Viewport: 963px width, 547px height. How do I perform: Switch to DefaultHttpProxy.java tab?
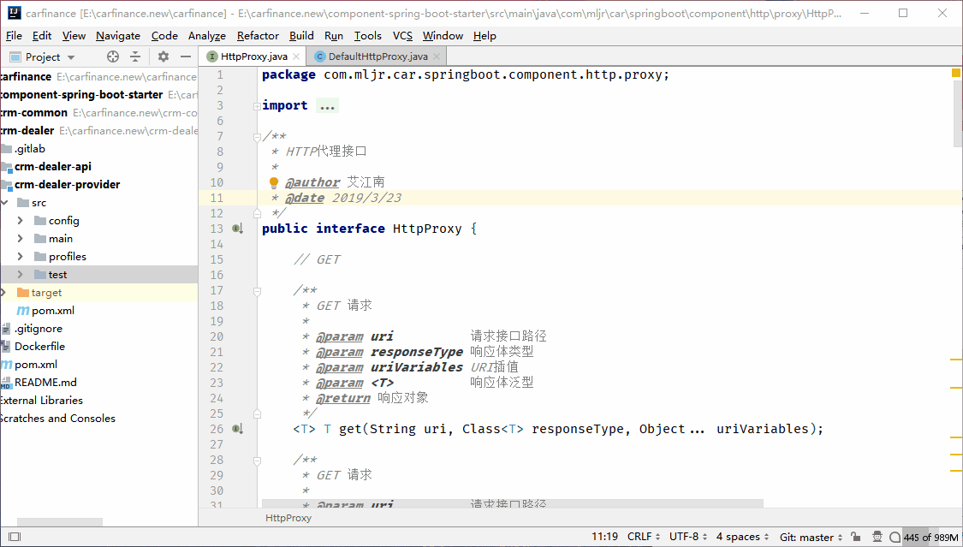[x=377, y=56]
